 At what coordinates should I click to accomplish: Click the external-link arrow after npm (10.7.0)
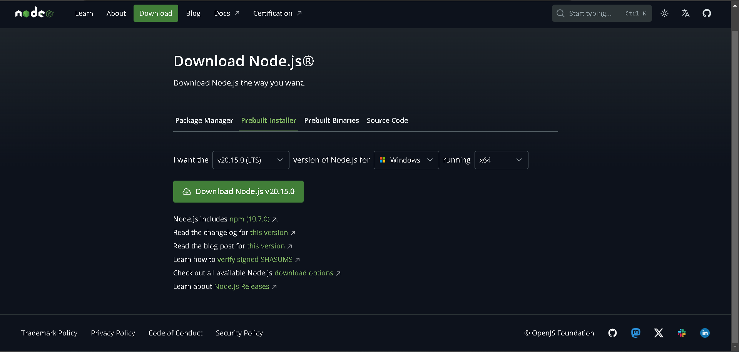(274, 220)
